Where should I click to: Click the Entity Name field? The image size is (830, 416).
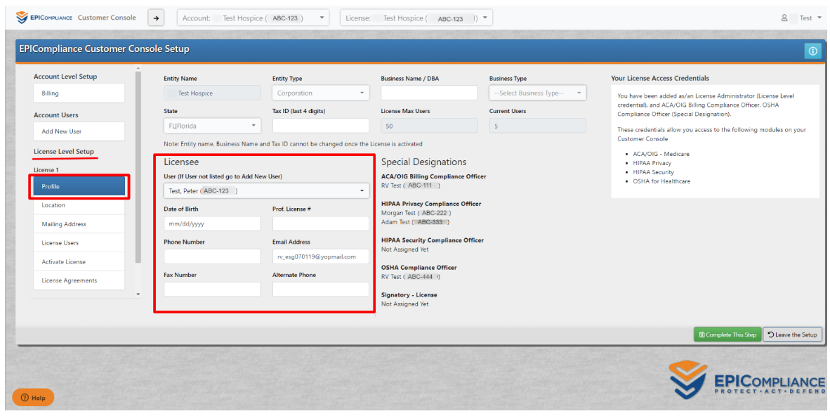click(x=212, y=93)
